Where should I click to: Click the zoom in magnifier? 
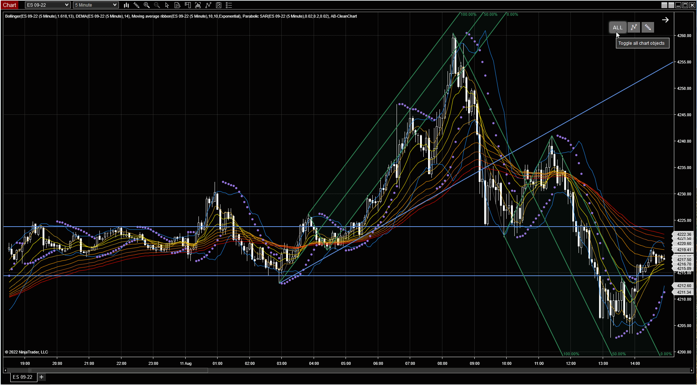click(x=147, y=5)
